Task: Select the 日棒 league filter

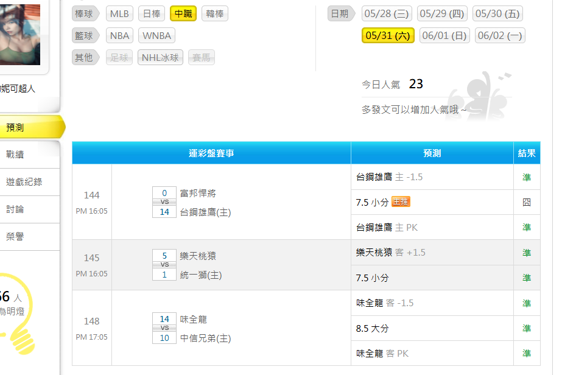Action: point(151,14)
